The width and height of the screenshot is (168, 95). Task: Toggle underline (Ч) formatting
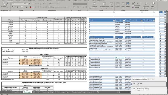(17, 7)
